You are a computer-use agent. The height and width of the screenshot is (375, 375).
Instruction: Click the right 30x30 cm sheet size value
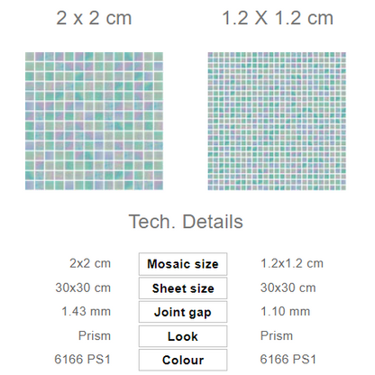(288, 288)
